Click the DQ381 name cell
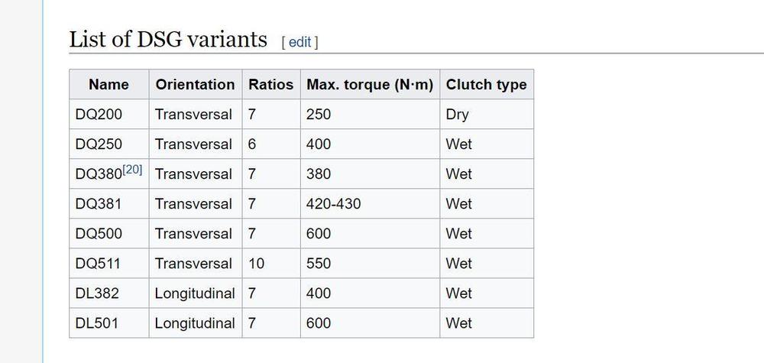This screenshot has height=363, width=764. [x=99, y=204]
